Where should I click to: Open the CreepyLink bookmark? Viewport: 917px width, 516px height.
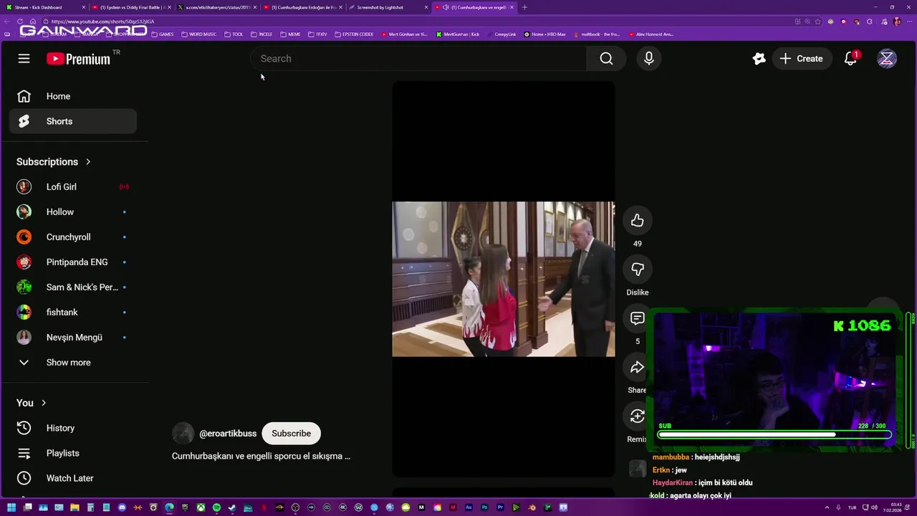(x=501, y=34)
